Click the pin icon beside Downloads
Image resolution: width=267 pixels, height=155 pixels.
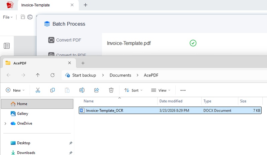(71, 153)
